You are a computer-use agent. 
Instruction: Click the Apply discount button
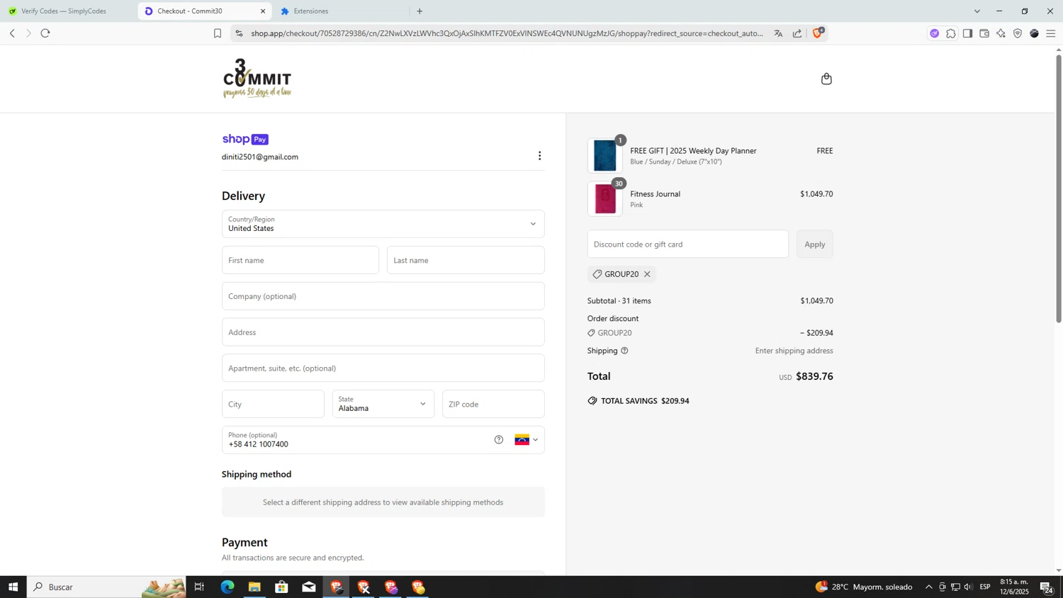tap(815, 244)
